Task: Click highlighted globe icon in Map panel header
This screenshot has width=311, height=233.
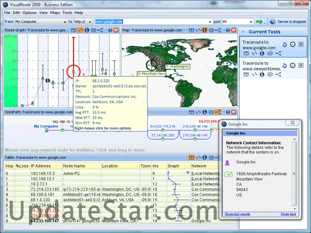Action: coord(204,30)
